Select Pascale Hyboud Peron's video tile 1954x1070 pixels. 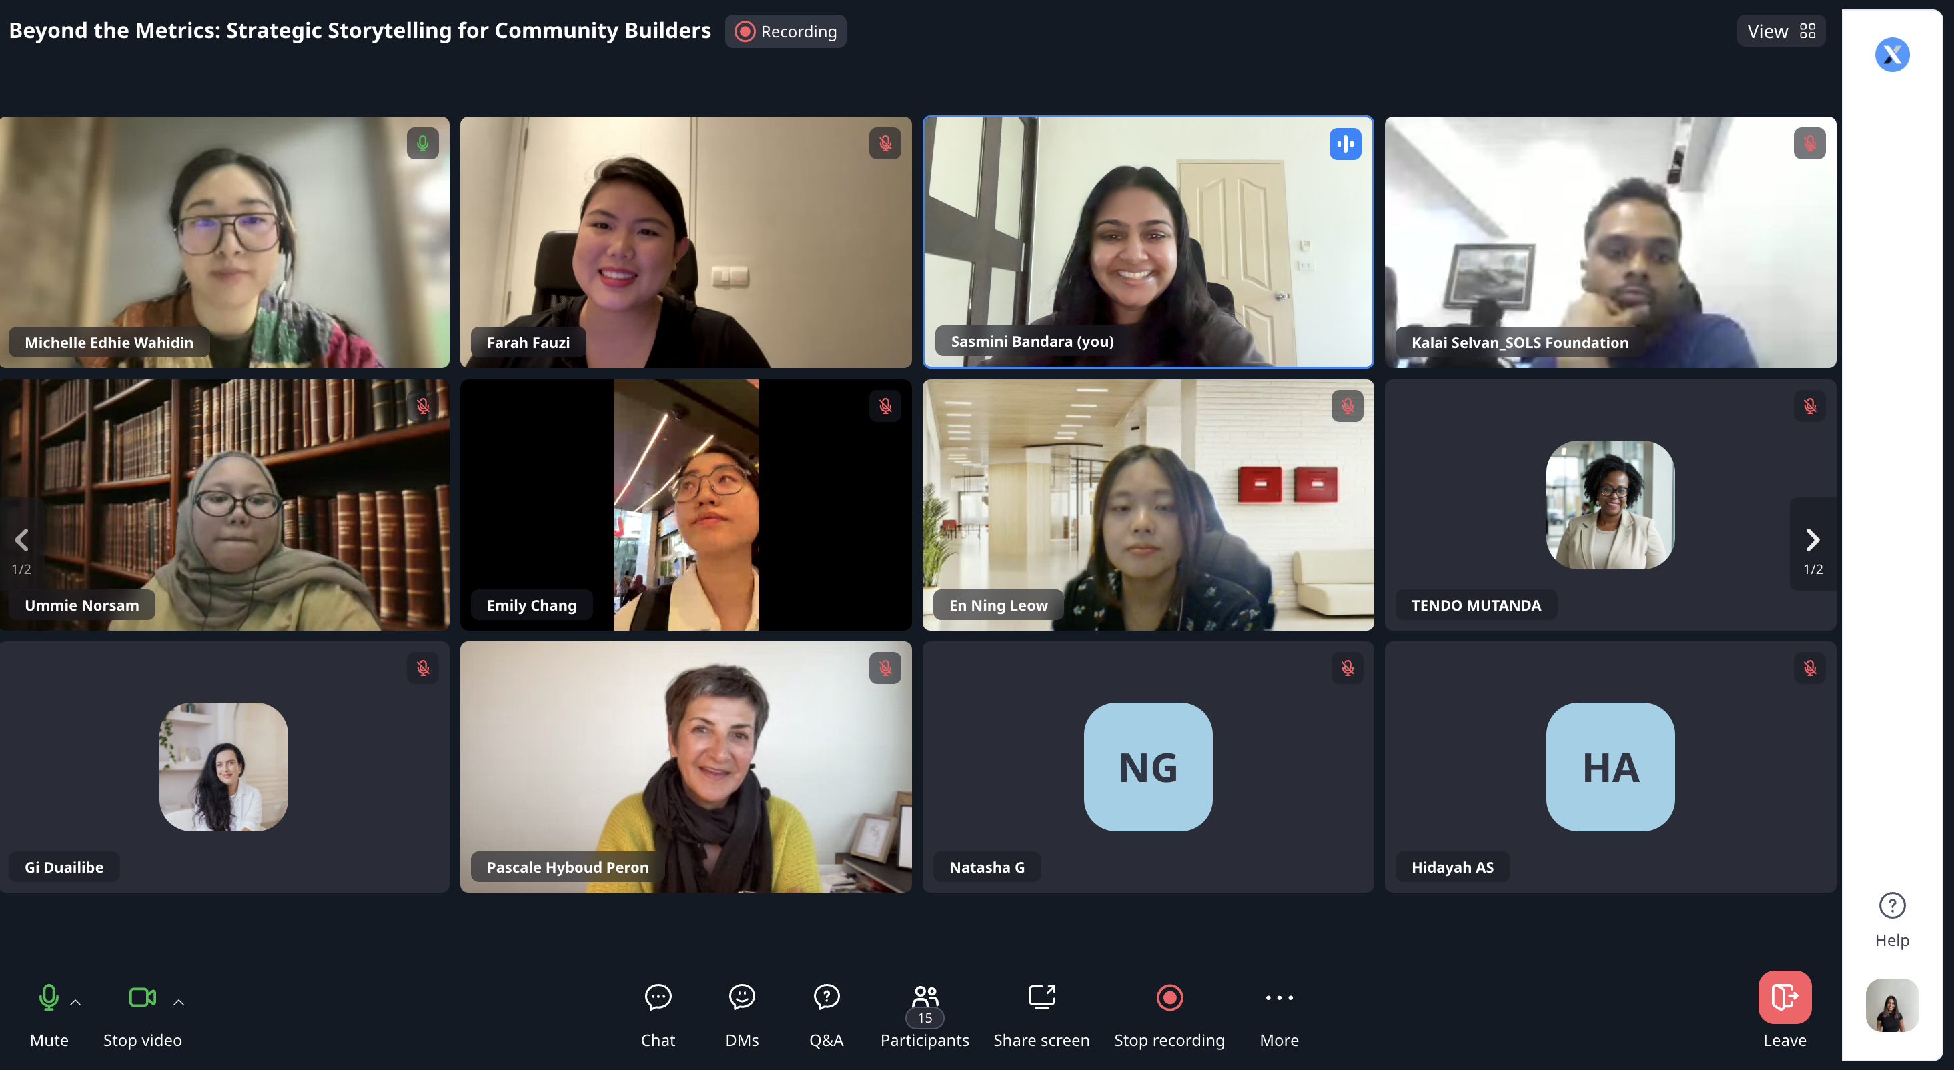pyautogui.click(x=685, y=765)
